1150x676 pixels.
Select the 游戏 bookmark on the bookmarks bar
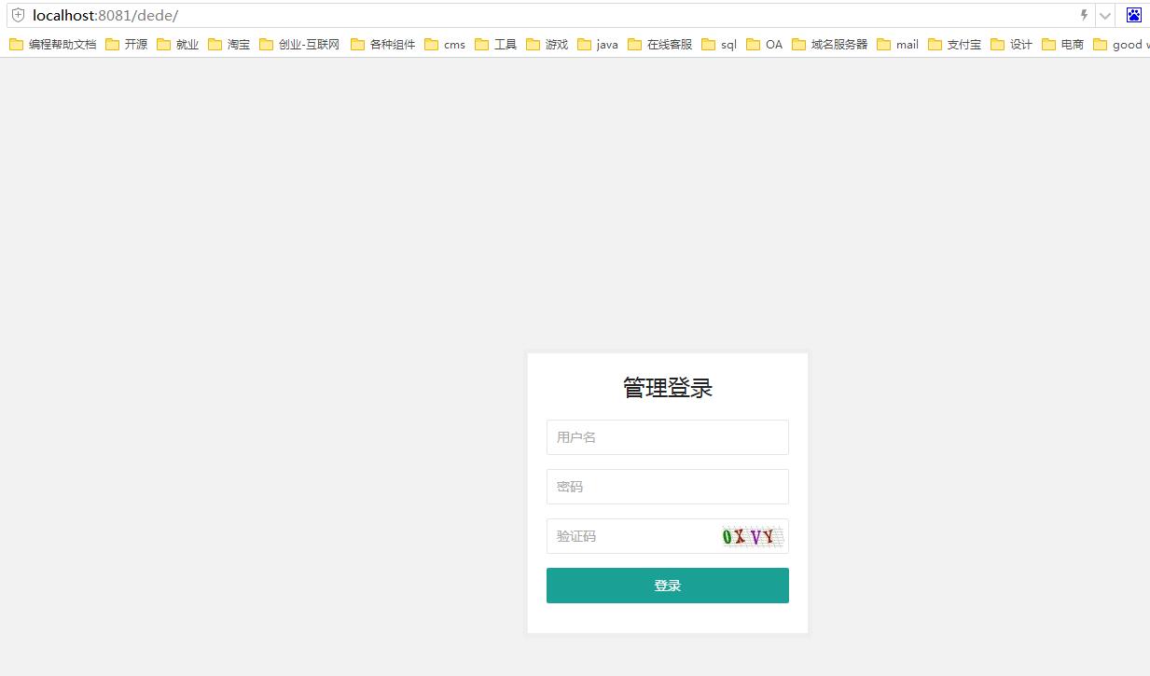tap(549, 44)
